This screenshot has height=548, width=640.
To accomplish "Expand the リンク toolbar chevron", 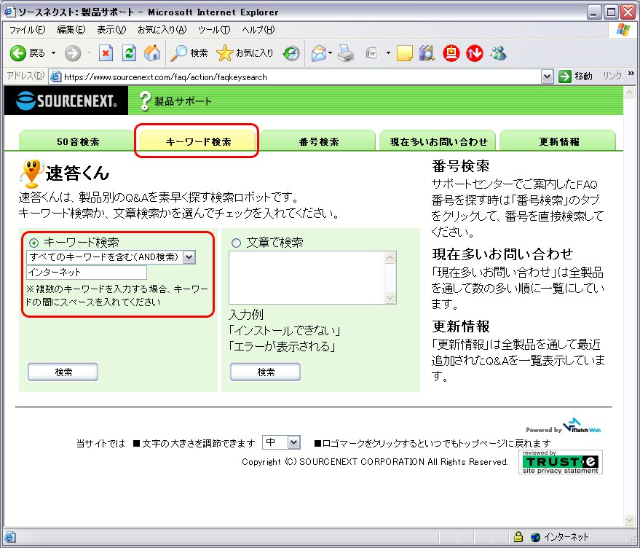I will coord(631,74).
